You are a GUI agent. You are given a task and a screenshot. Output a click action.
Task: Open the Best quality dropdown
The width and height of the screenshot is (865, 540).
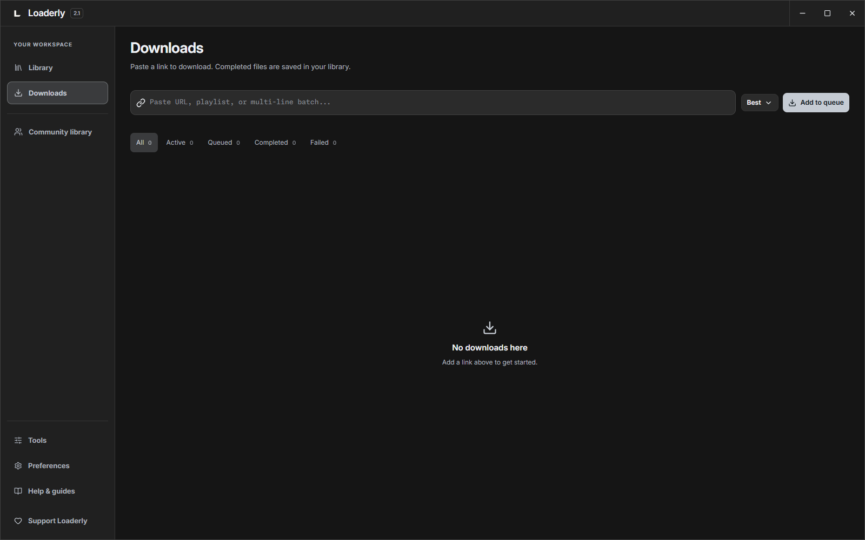pyautogui.click(x=760, y=103)
